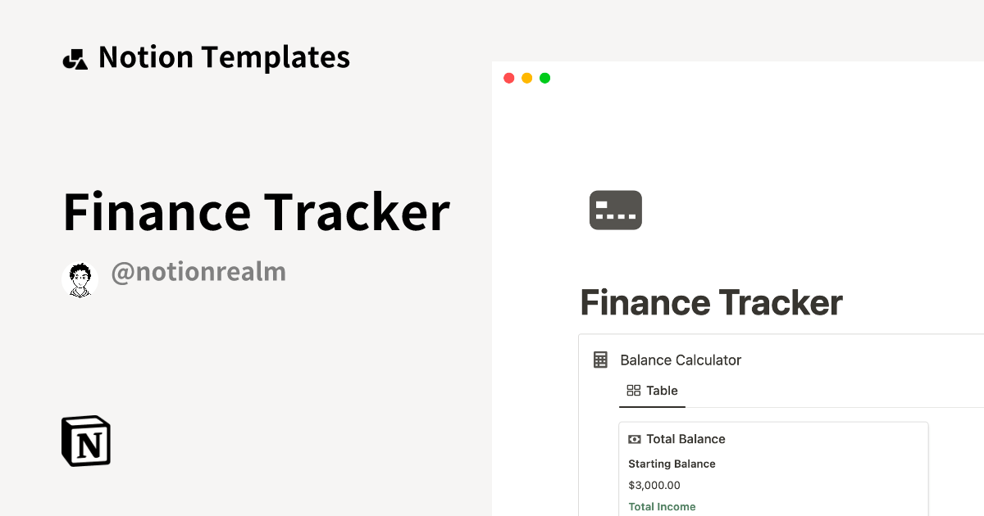The height and width of the screenshot is (516, 984).
Task: Click the Starting Balance label
Action: point(672,464)
